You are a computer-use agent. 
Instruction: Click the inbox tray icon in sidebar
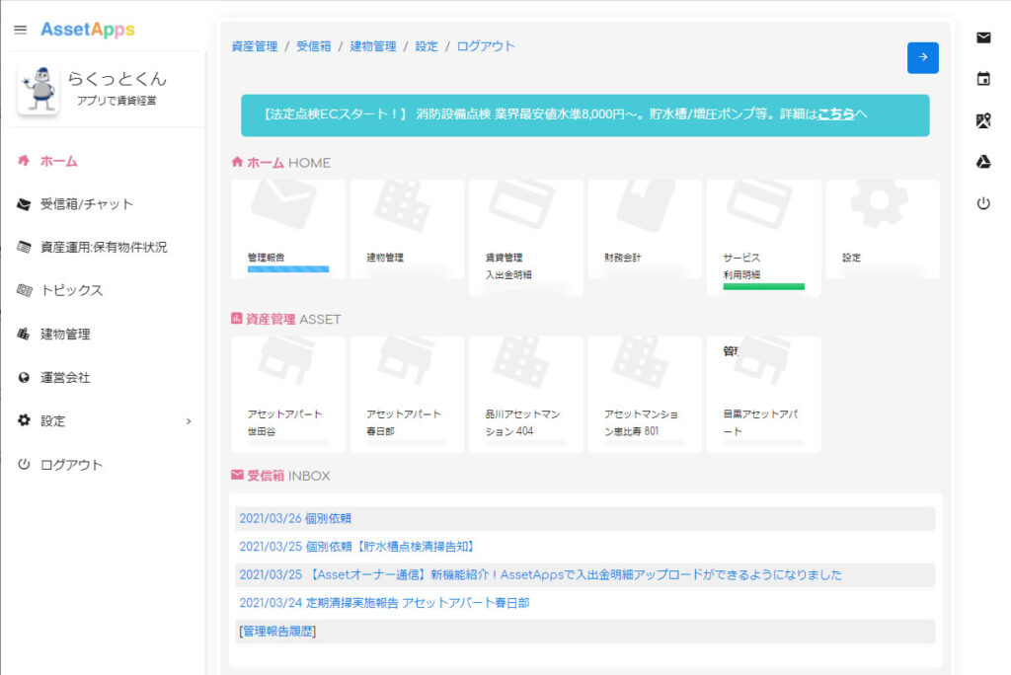24,204
